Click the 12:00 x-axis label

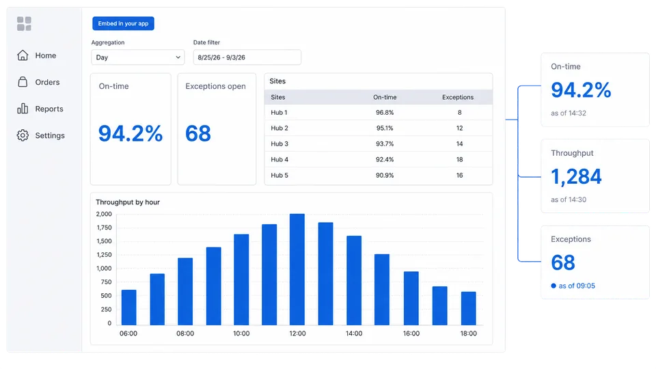coord(297,333)
